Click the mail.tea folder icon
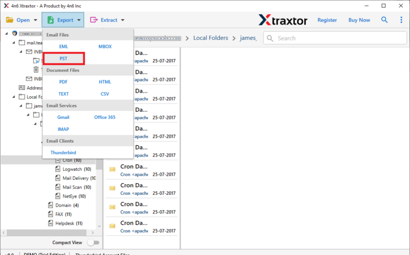The image size is (410, 255). click(22, 43)
